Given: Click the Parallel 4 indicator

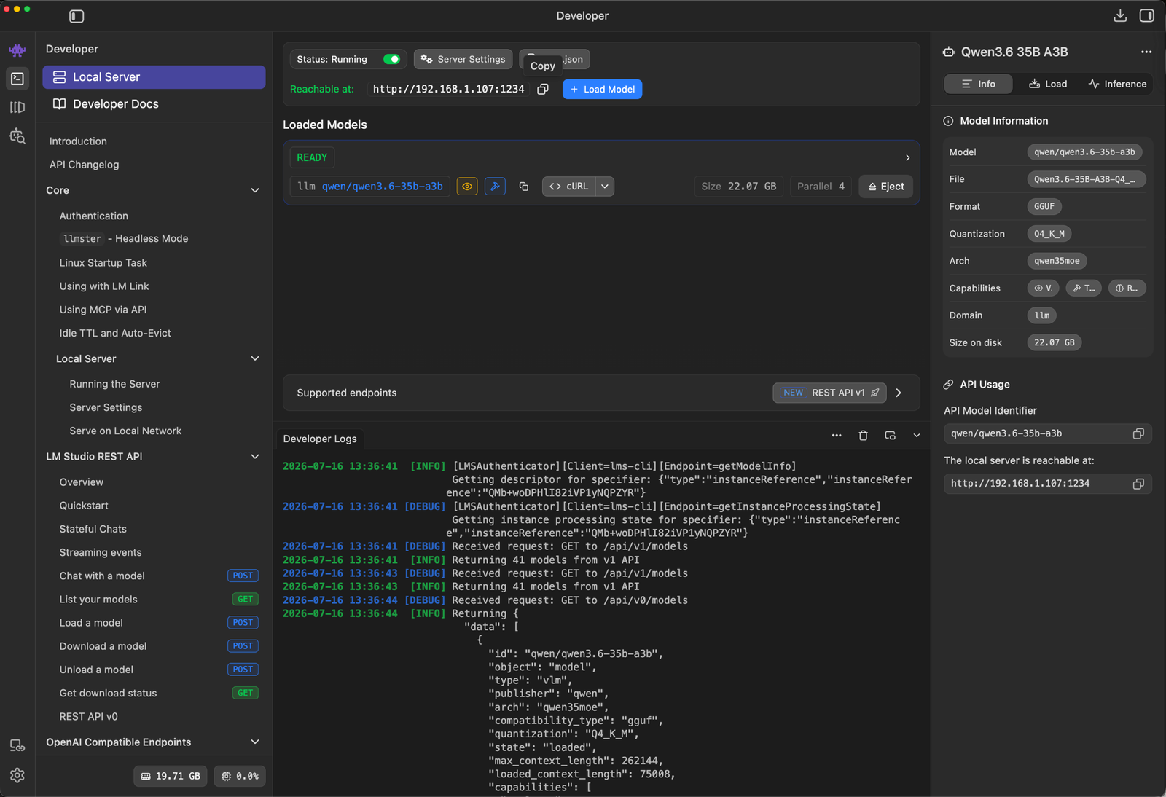Looking at the screenshot, I should [821, 187].
